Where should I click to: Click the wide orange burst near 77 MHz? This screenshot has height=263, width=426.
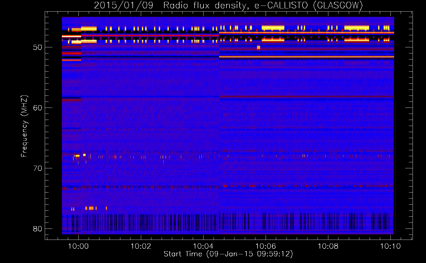point(91,208)
